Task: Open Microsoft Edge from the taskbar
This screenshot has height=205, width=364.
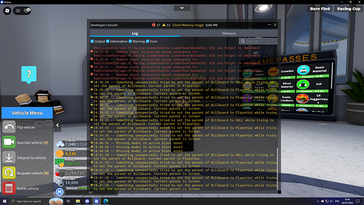Action: coord(106,201)
